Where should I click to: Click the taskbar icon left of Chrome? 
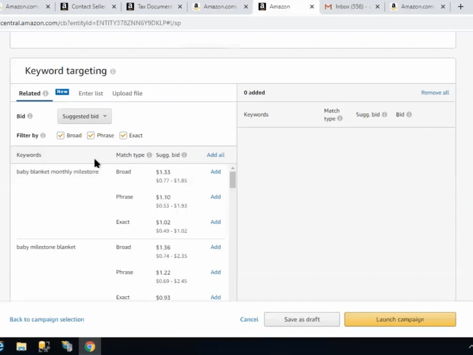click(x=67, y=346)
